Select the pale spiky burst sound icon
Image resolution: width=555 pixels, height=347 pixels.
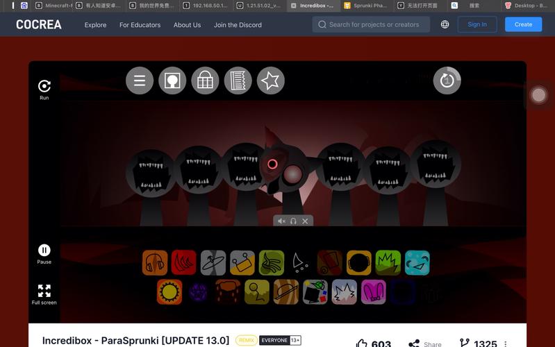tap(345, 291)
